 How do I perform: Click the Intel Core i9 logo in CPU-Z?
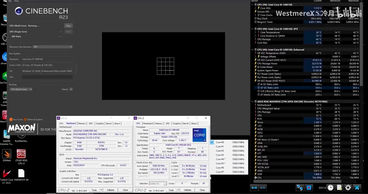coord(199,135)
